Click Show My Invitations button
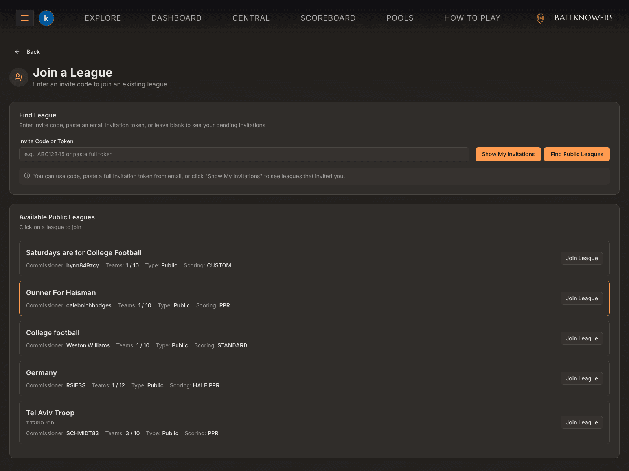This screenshot has width=629, height=471. point(508,154)
